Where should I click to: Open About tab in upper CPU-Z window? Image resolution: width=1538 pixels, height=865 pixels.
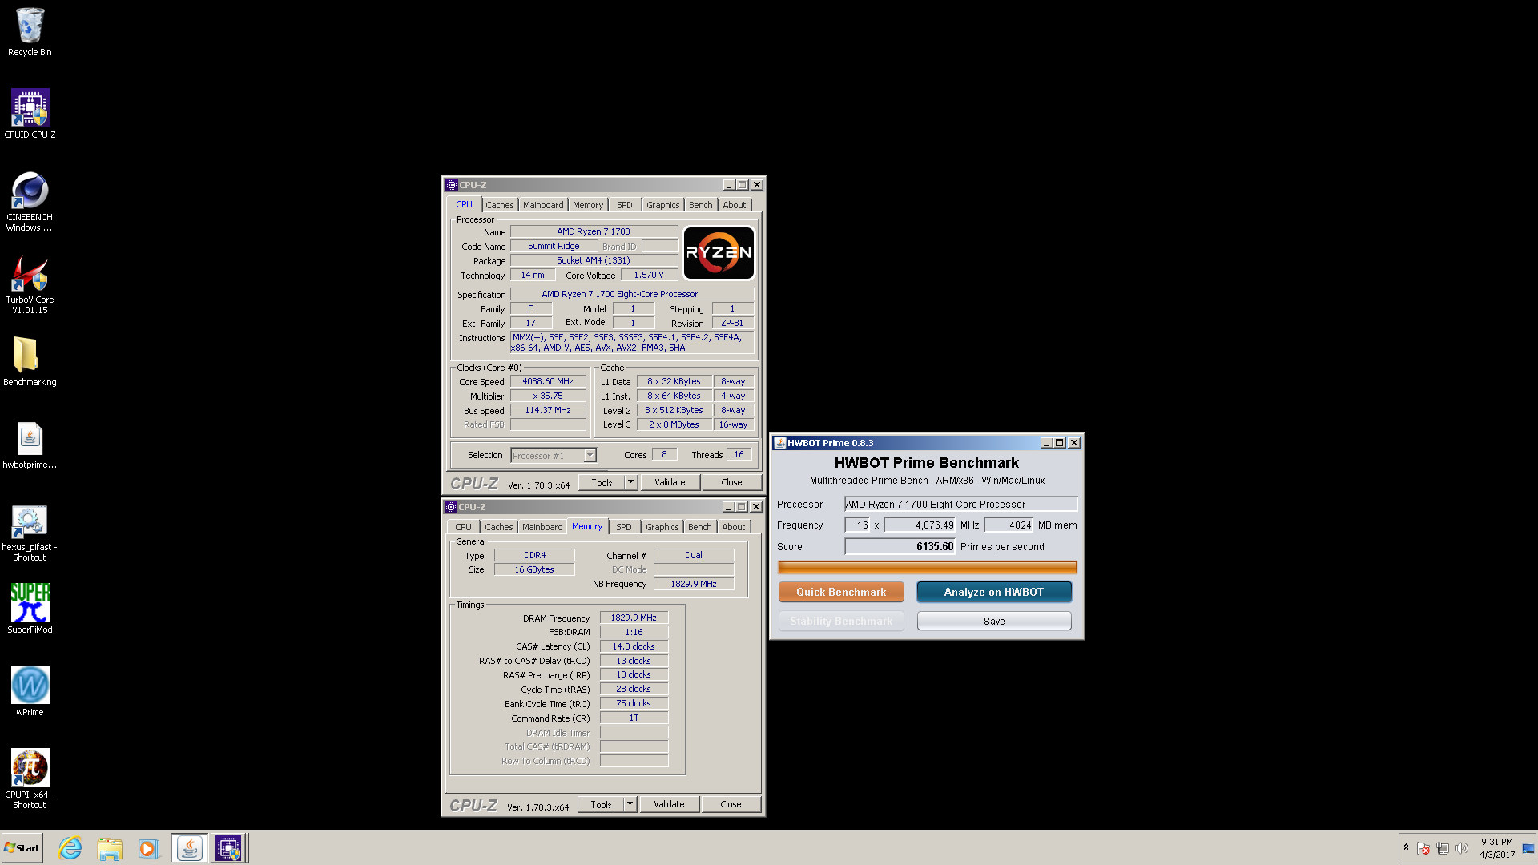735,205
